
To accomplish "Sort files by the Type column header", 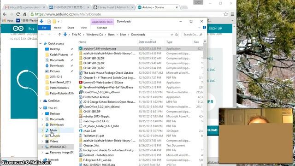I will tap(169, 42).
